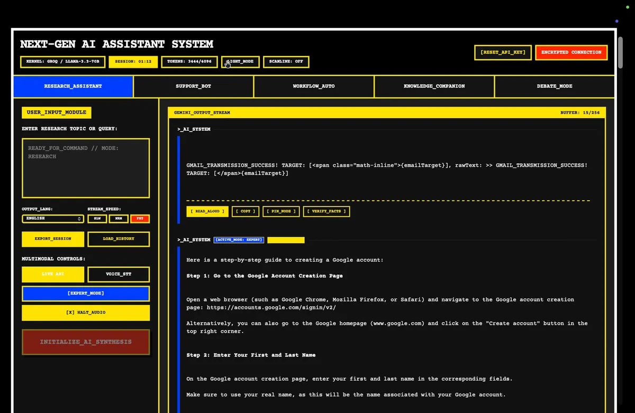Click the INITIALIZE_AI_SYNTHESIS button
The height and width of the screenshot is (413, 635).
[x=86, y=342]
